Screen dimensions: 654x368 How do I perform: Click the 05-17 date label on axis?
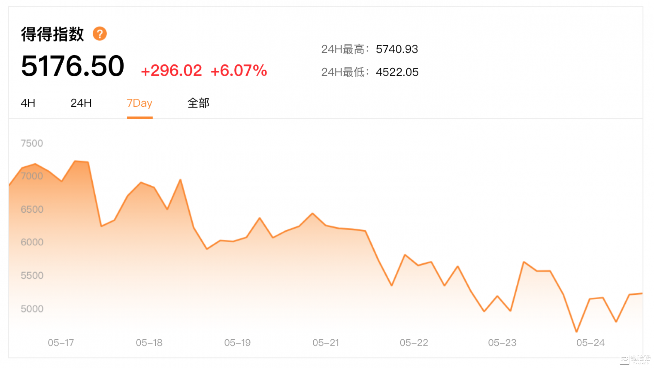coord(61,342)
